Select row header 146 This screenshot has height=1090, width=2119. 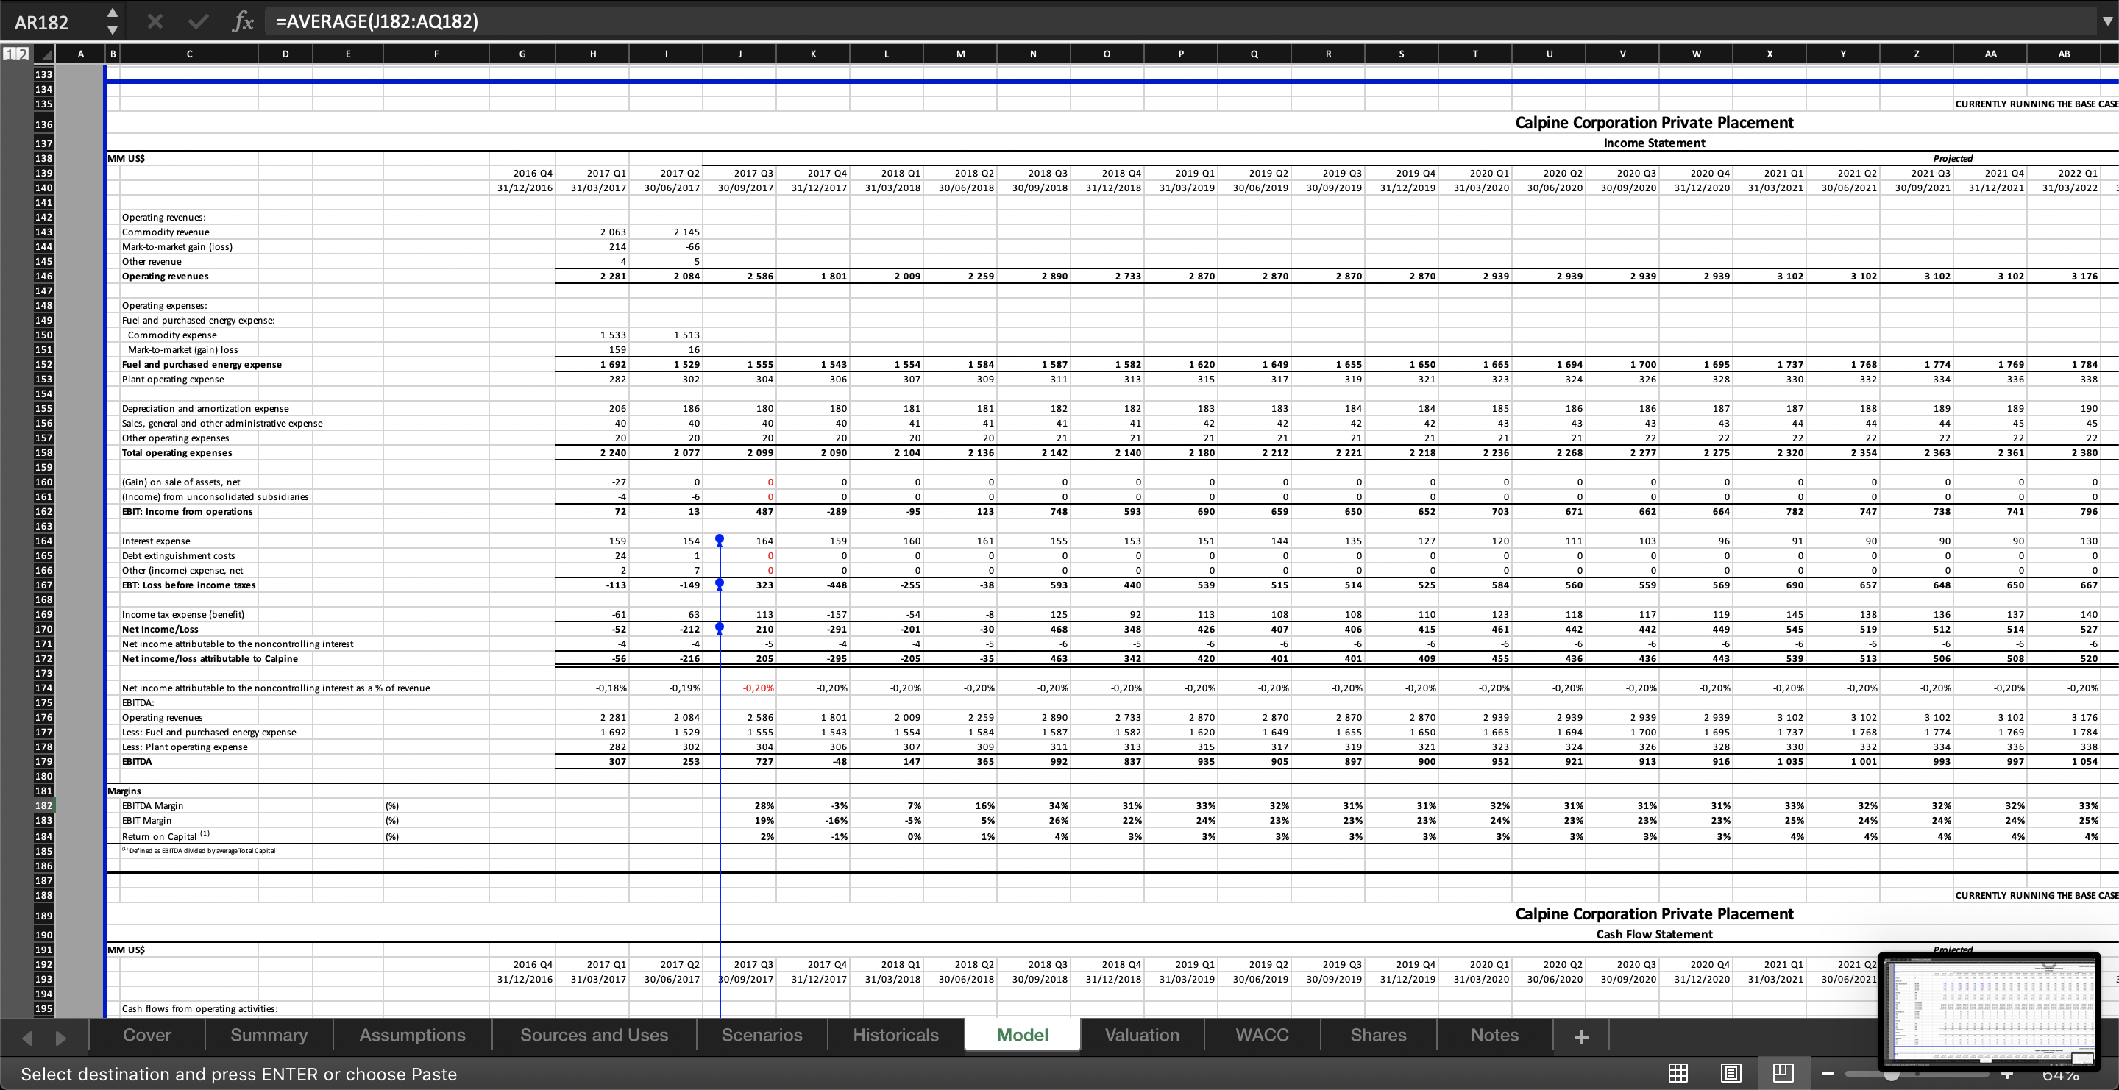point(43,277)
